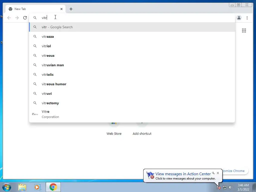Choose the 'vitr - Google Search' suggestion
Image resolution: width=256 pixels, height=192 pixels.
click(132, 27)
